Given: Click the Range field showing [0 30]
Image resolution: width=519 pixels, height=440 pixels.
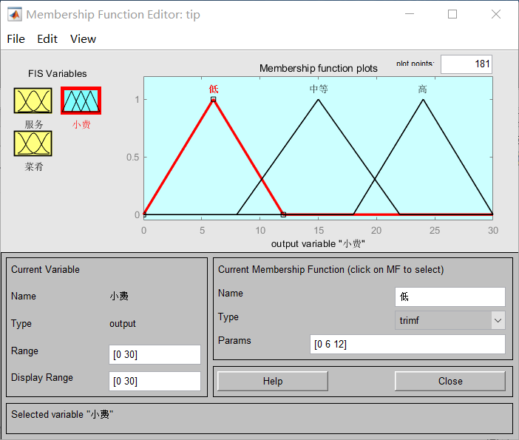Looking at the screenshot, I should point(155,354).
